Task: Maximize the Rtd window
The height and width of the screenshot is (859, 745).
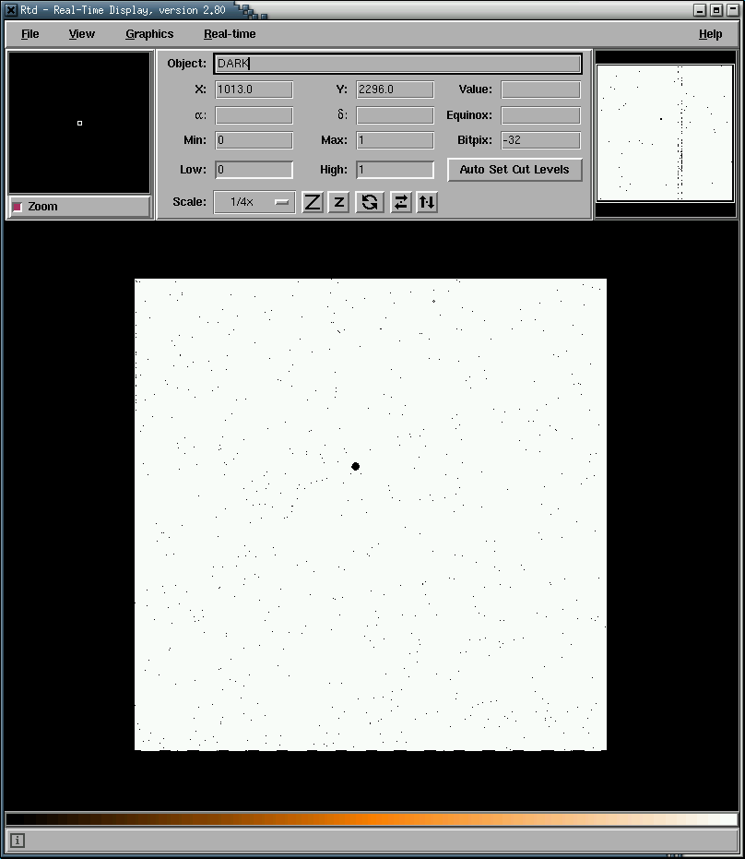Action: point(715,10)
